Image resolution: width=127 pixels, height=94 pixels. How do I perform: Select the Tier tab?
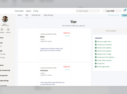coord(27,15)
